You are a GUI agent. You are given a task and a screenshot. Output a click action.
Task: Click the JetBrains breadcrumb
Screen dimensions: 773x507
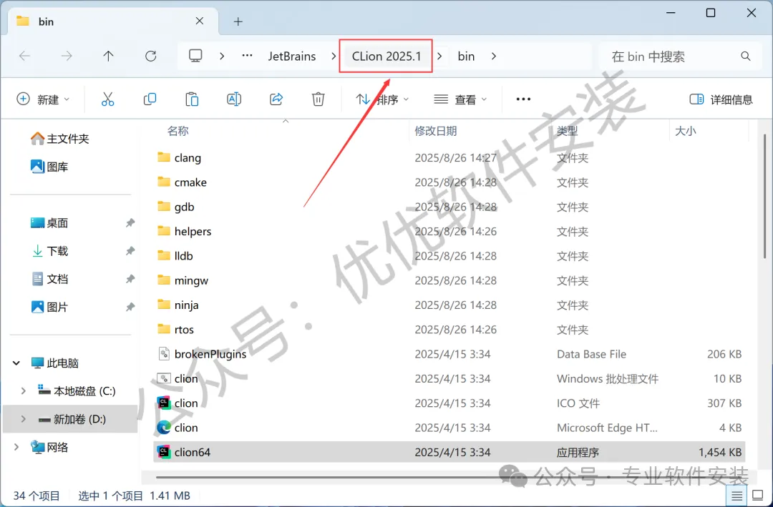[292, 56]
